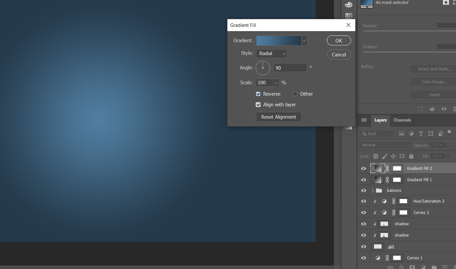The width and height of the screenshot is (456, 269).
Task: Click the Scale value field
Action: (x=265, y=83)
